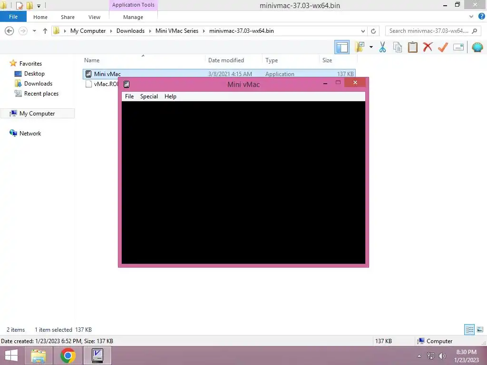The height and width of the screenshot is (365, 487).
Task: Show hidden system tray icons
Action: coord(419,356)
